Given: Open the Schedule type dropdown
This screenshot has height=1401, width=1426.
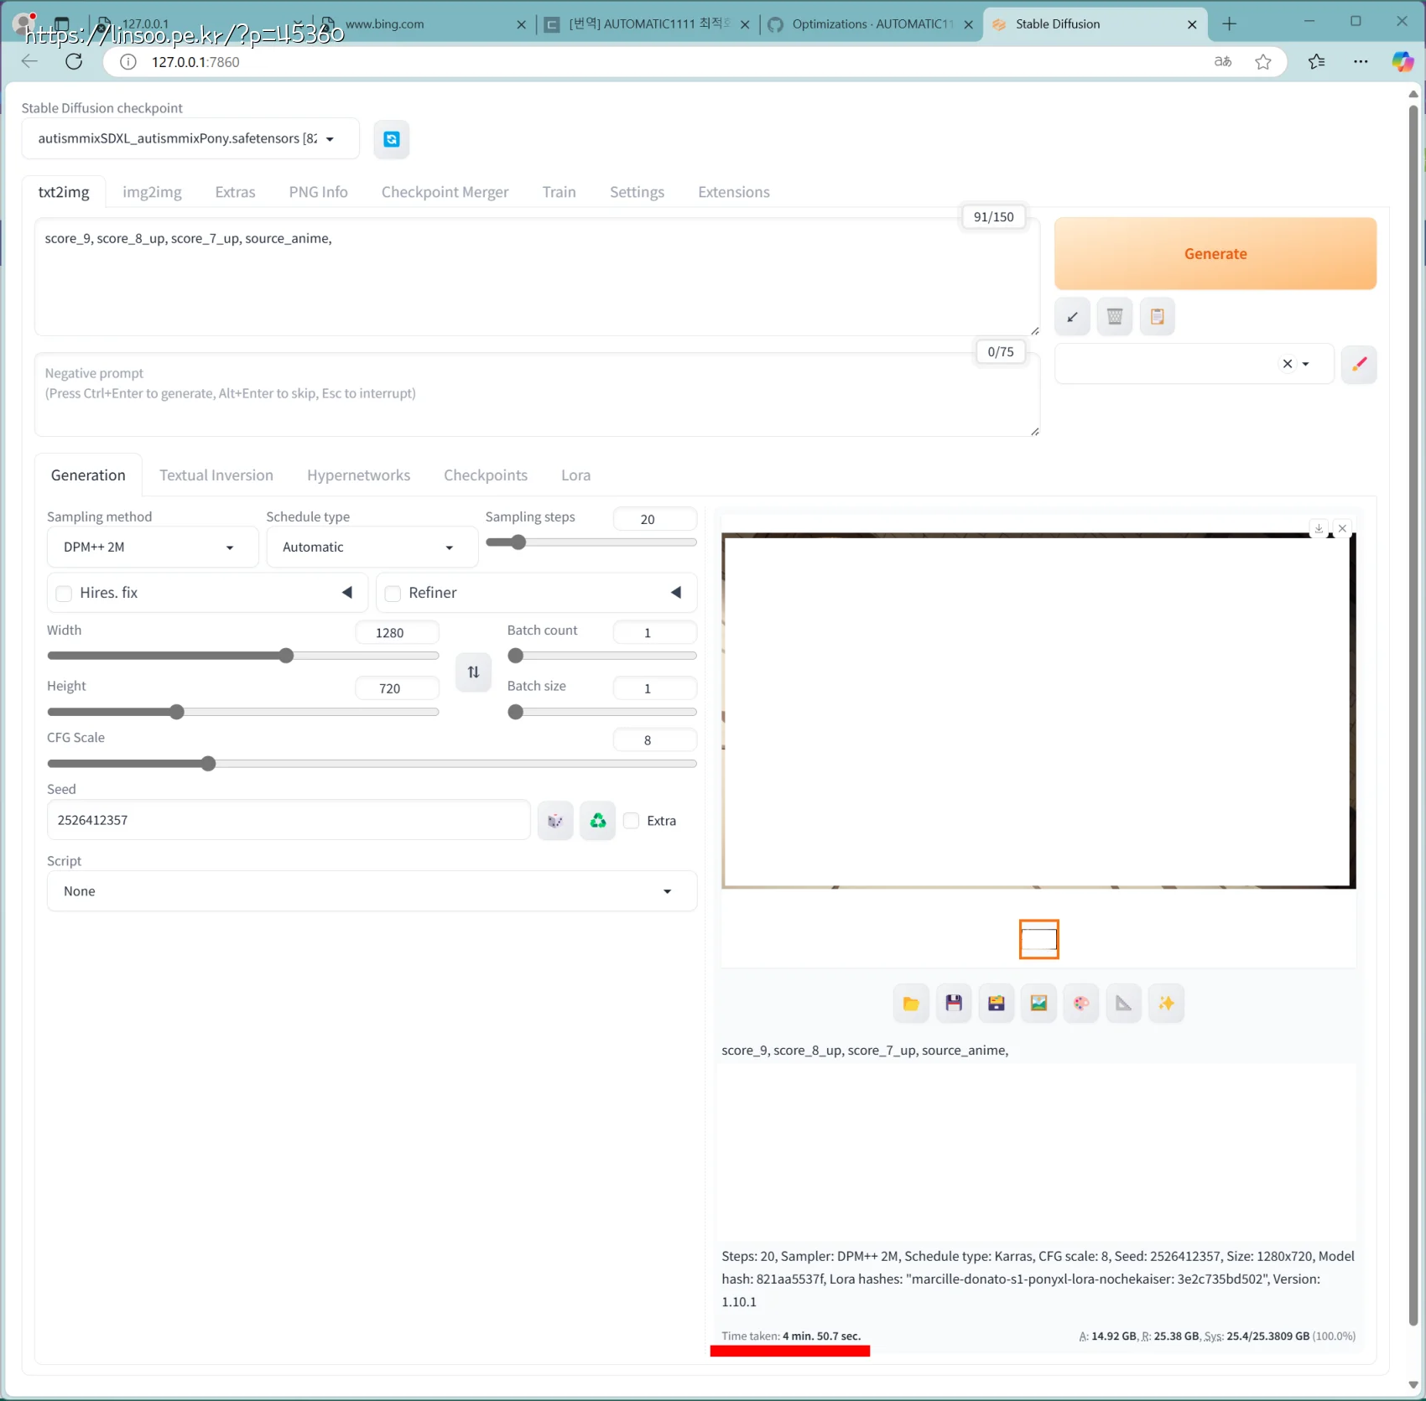Looking at the screenshot, I should point(372,547).
